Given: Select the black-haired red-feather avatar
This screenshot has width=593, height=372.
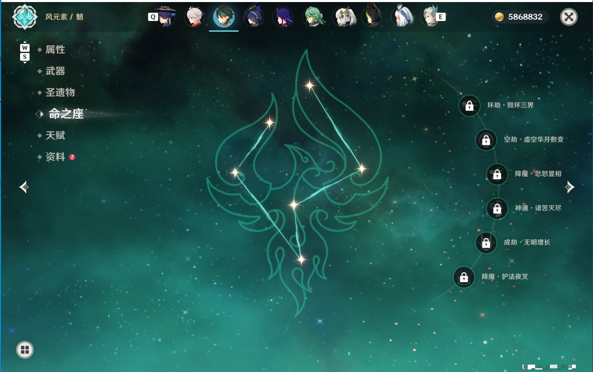Looking at the screenshot, I should pos(372,17).
